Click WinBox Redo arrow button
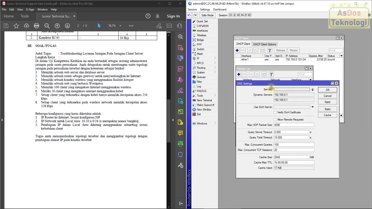 tap(195, 15)
